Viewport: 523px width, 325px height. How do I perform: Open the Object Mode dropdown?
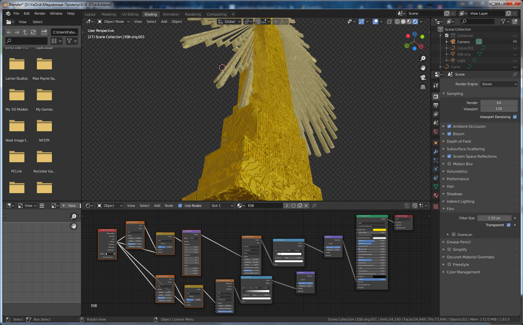(114, 22)
